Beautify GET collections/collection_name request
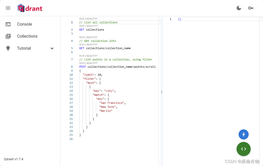The height and width of the screenshot is (166, 263). point(92,45)
